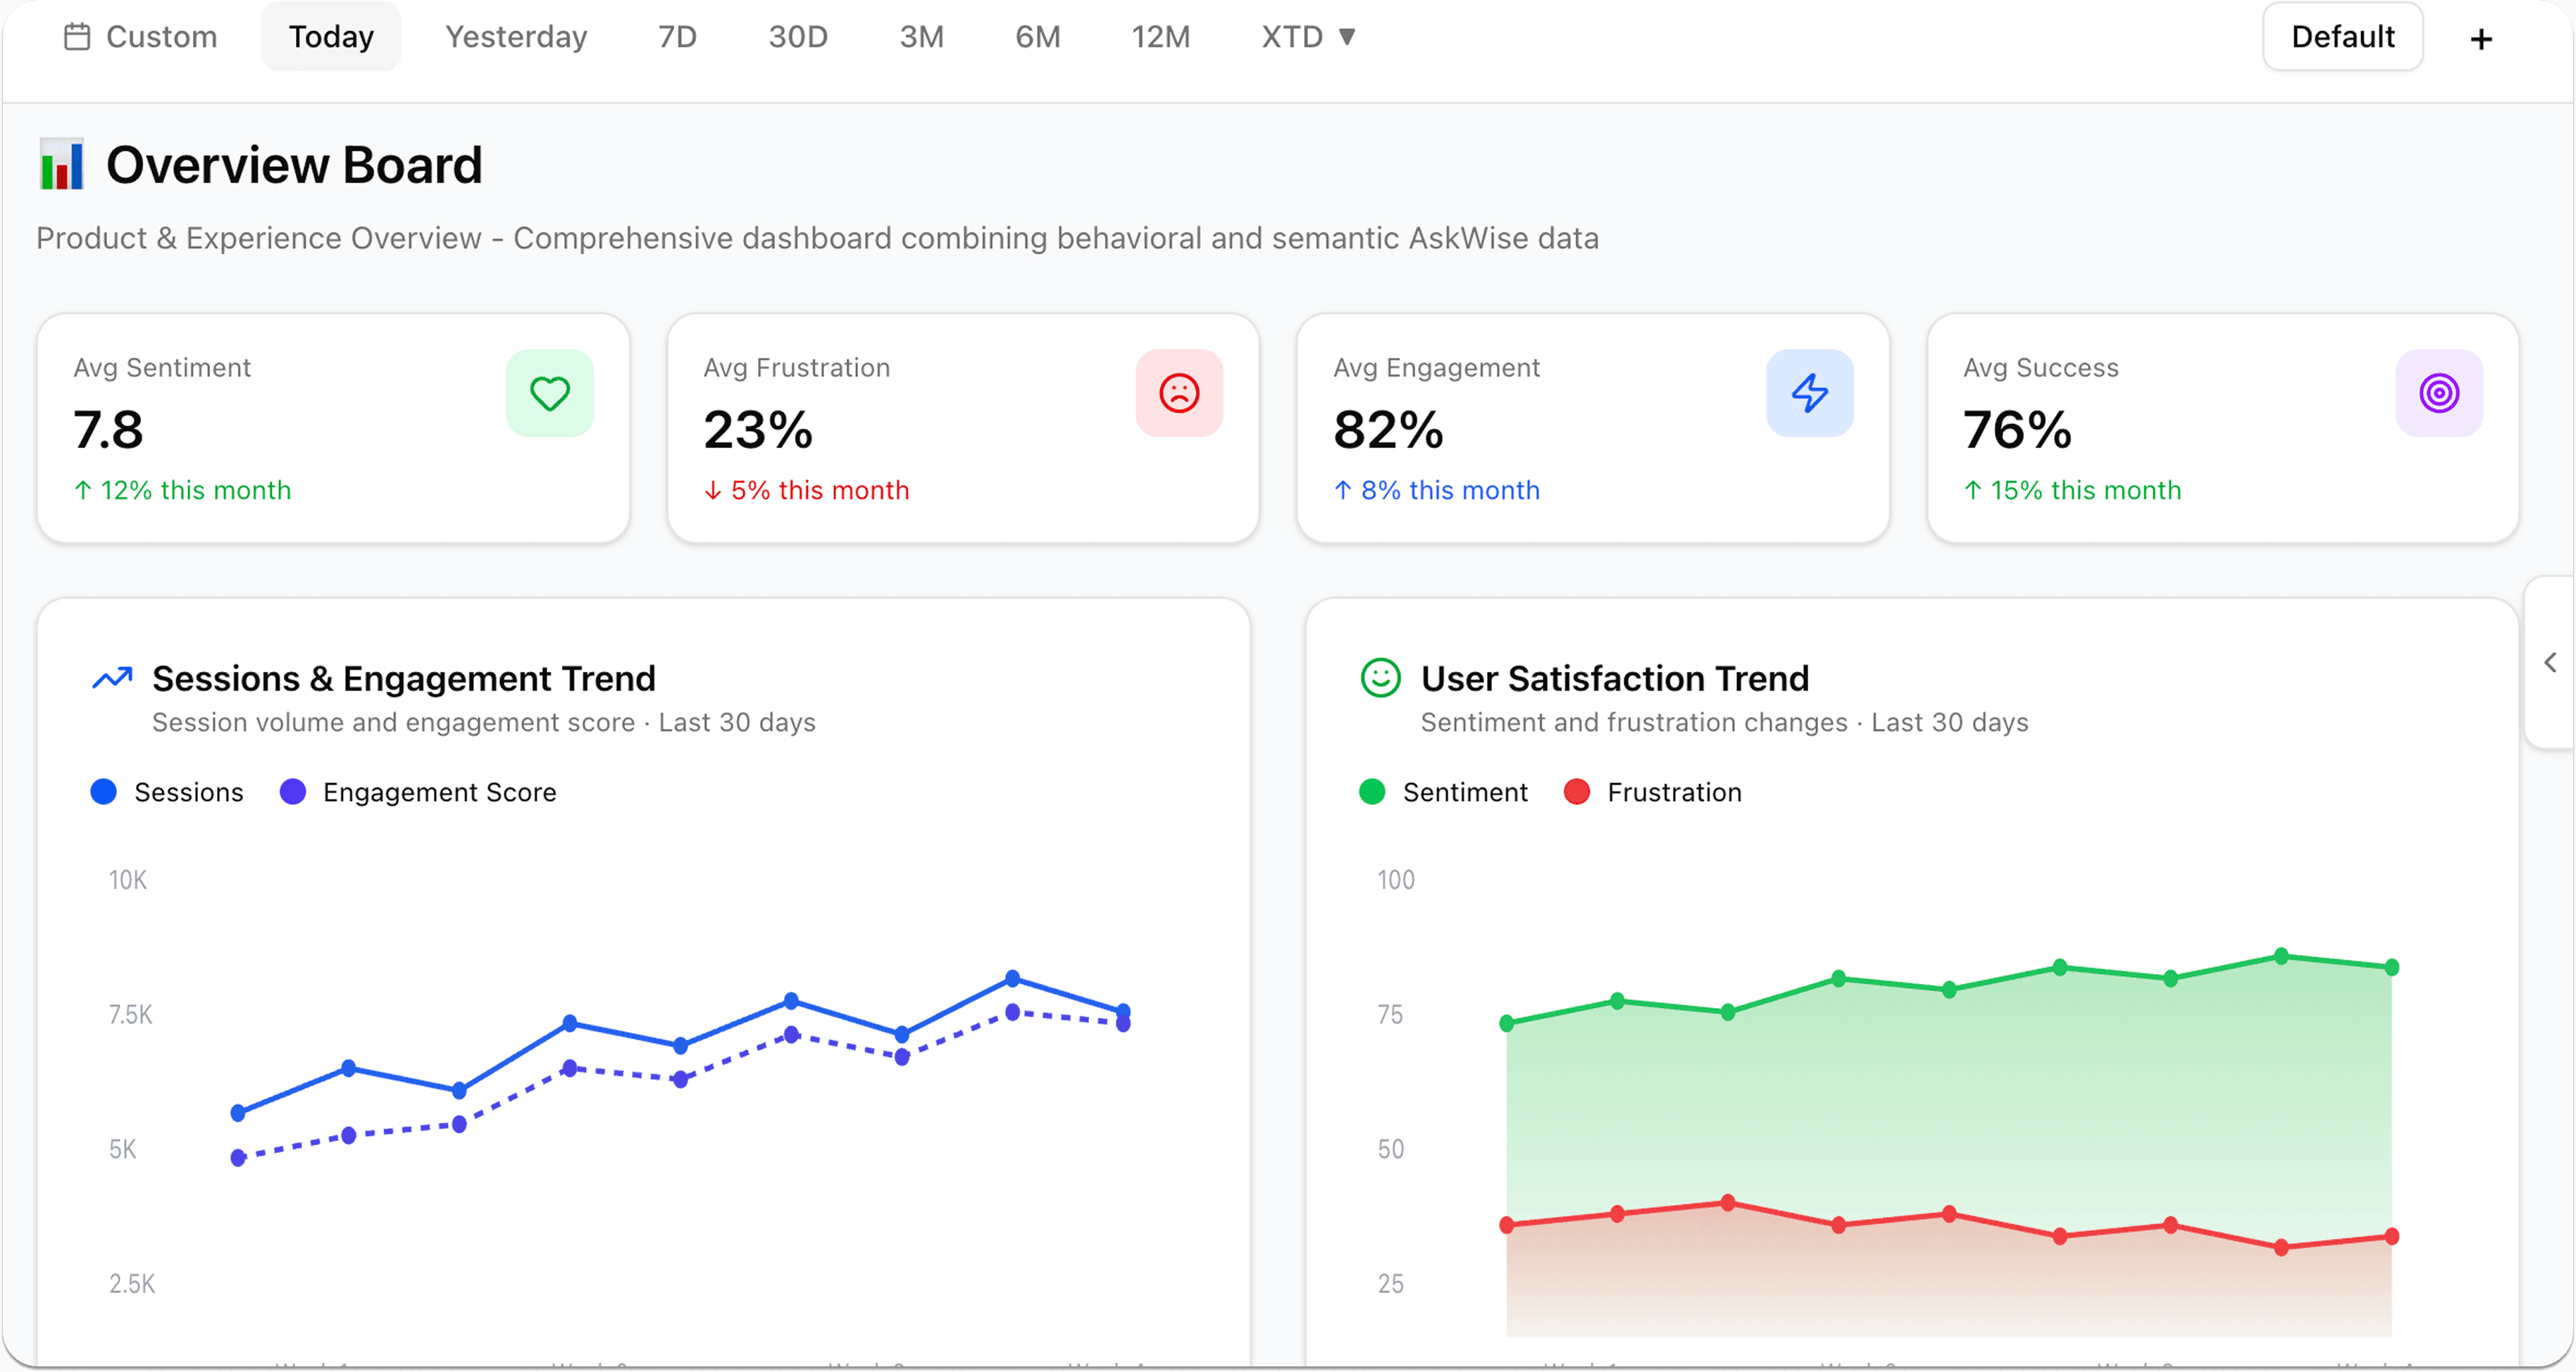Click the Default board button
Image resolution: width=2576 pixels, height=1372 pixels.
[x=2342, y=37]
